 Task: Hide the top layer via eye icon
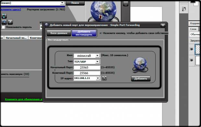coord(192,49)
